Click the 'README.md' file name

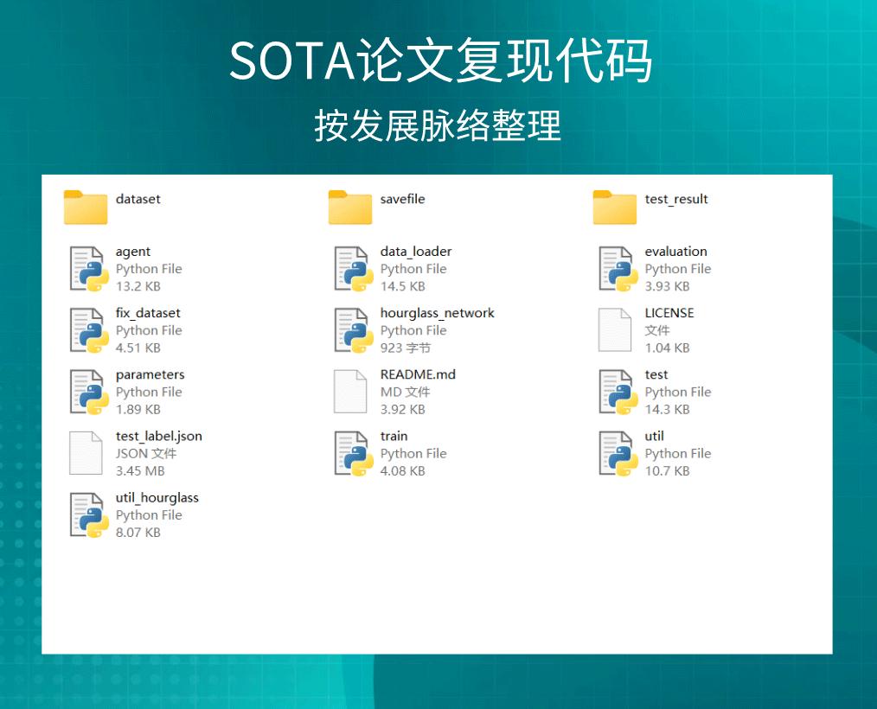418,374
